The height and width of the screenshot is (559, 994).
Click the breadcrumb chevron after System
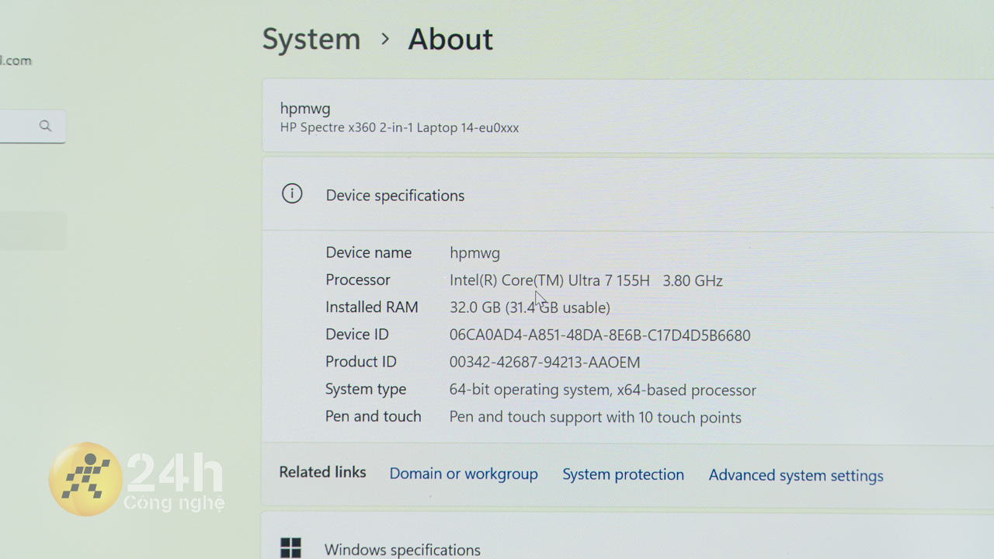pos(385,39)
